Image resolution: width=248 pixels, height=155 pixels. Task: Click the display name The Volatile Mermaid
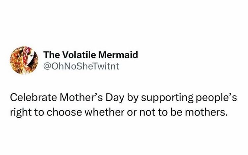coord(91,55)
